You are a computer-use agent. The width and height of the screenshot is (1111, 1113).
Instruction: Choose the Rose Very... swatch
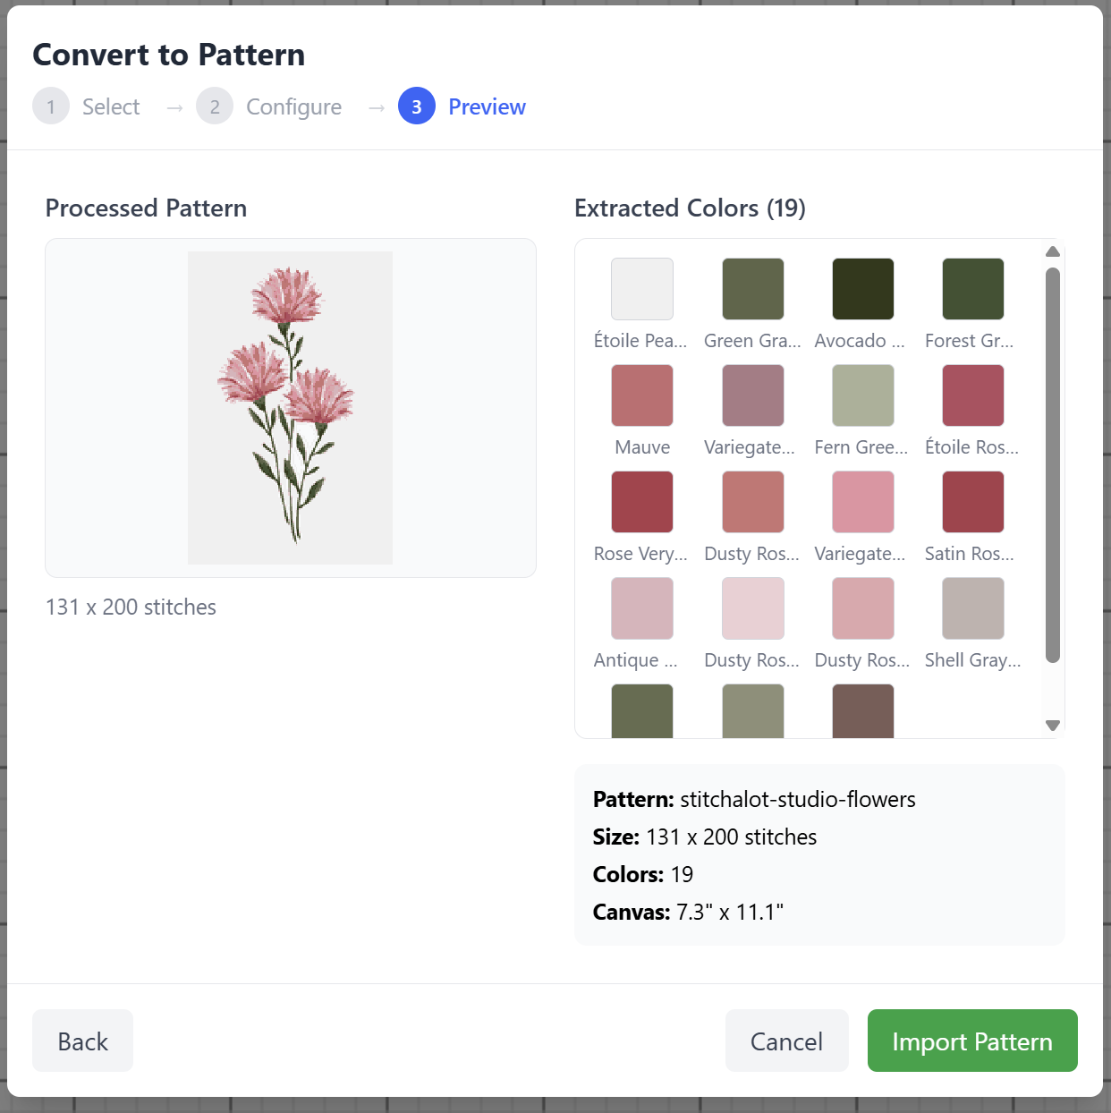click(641, 502)
